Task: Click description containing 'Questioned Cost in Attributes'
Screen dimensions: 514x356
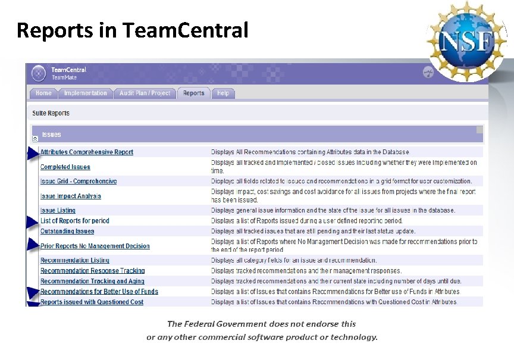Action: 334,302
